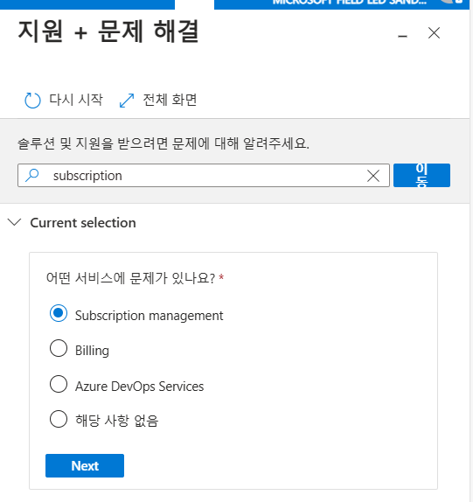Select the Billing radio button

[59, 348]
